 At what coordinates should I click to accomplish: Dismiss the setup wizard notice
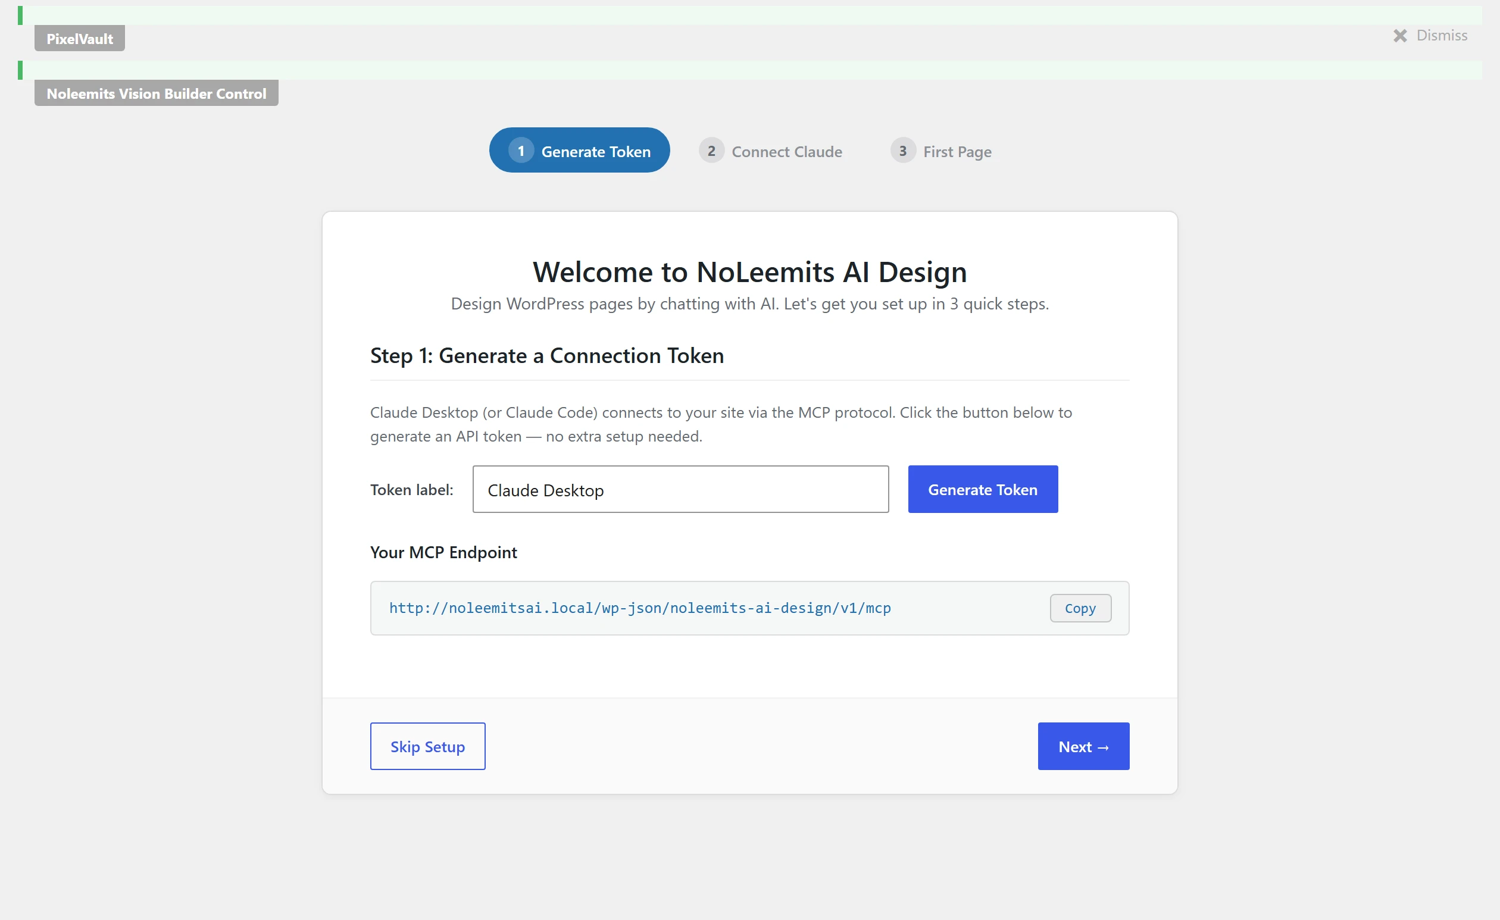pos(1430,35)
